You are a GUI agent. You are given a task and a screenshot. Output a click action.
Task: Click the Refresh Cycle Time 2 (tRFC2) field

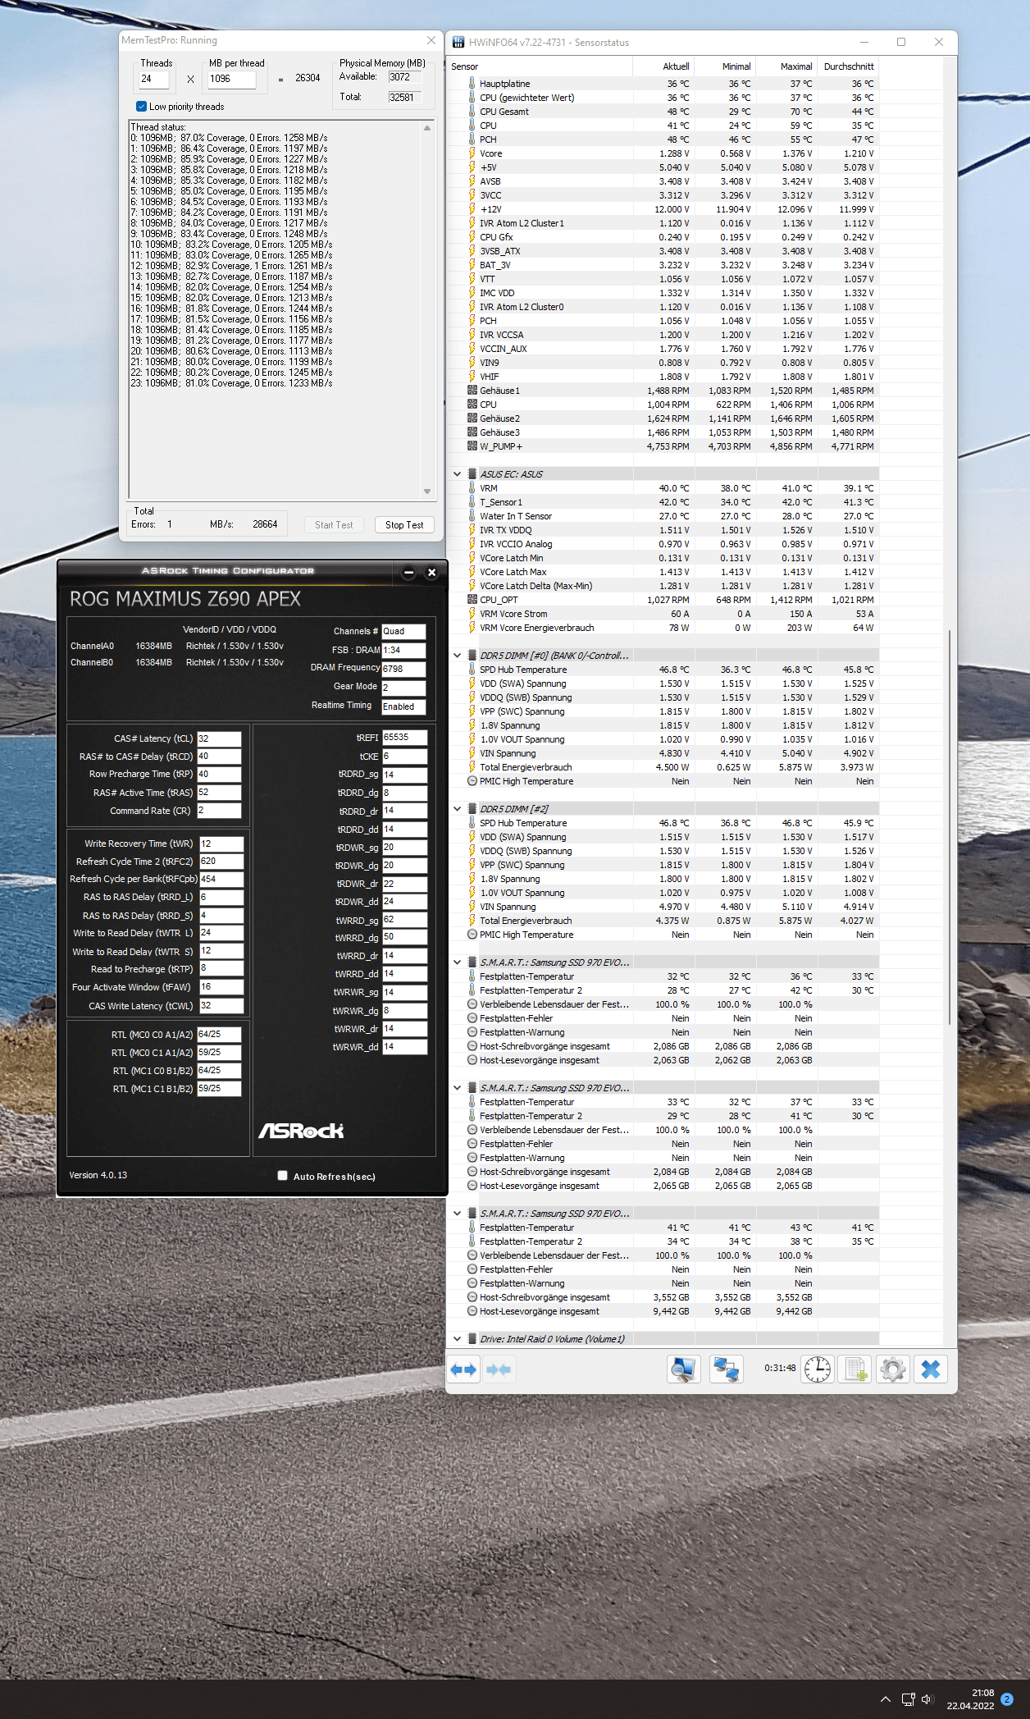pos(221,862)
